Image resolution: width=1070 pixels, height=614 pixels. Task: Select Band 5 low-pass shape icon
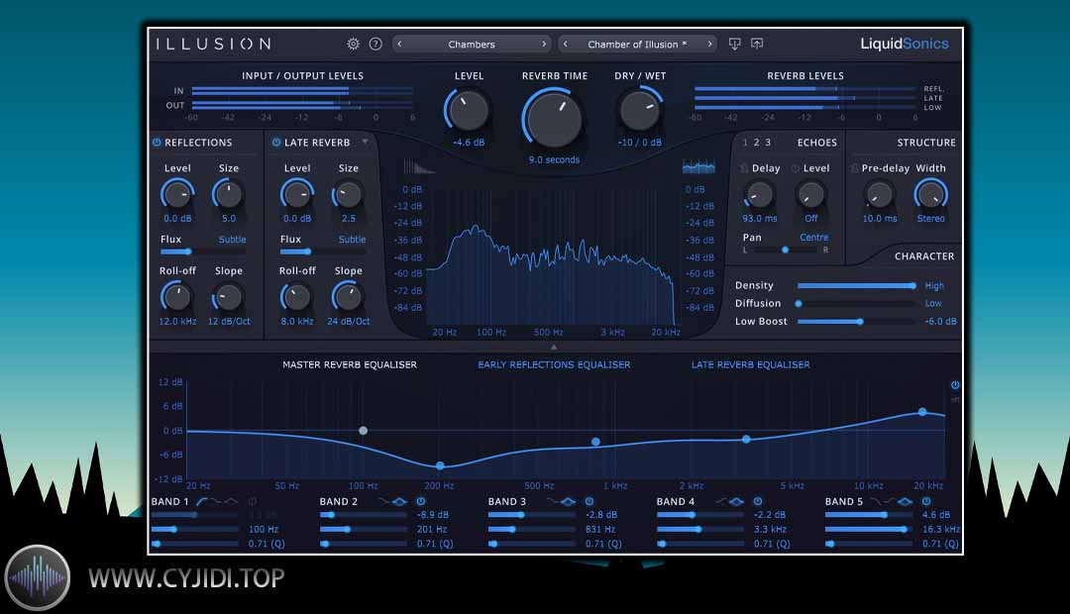coord(876,501)
